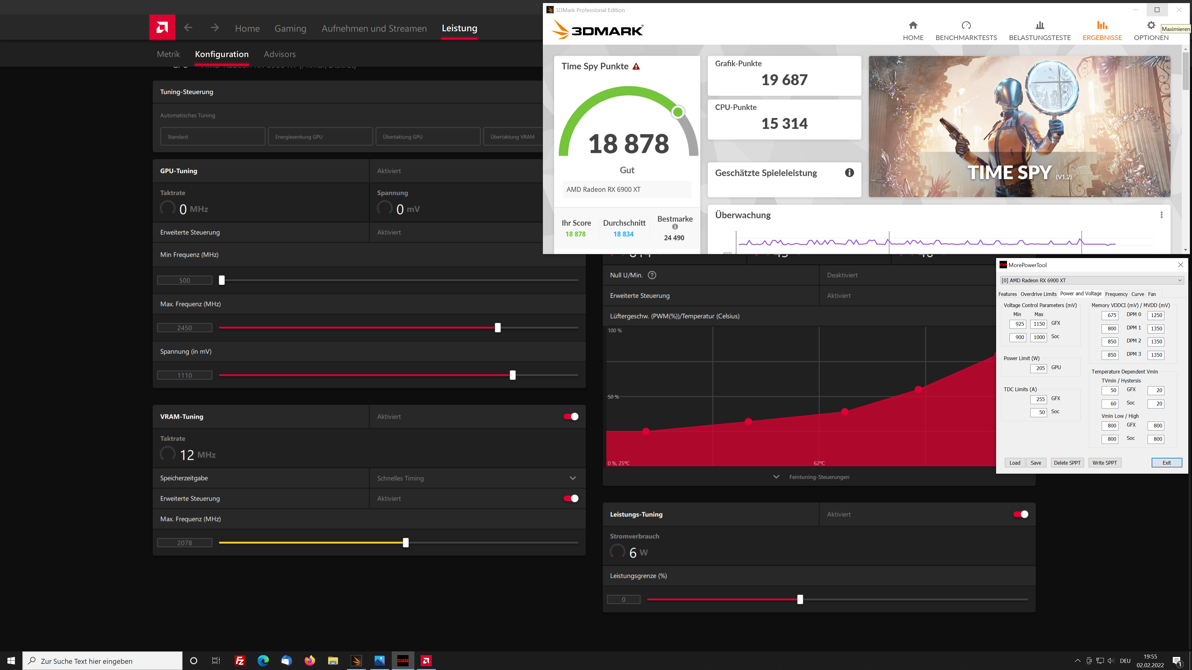Open the Speicherzeitgabe timing dropdown
Image resolution: width=1192 pixels, height=670 pixels.
(572, 478)
